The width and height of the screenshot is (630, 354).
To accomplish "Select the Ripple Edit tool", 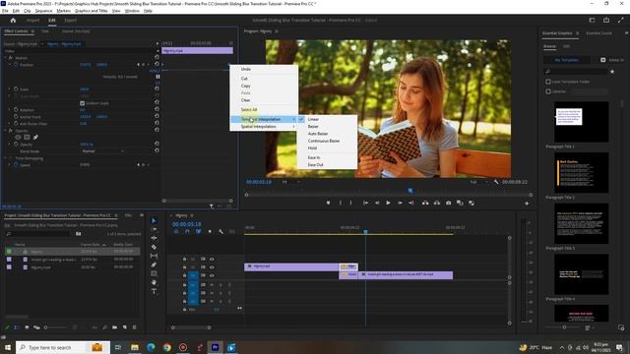I will coord(154,238).
